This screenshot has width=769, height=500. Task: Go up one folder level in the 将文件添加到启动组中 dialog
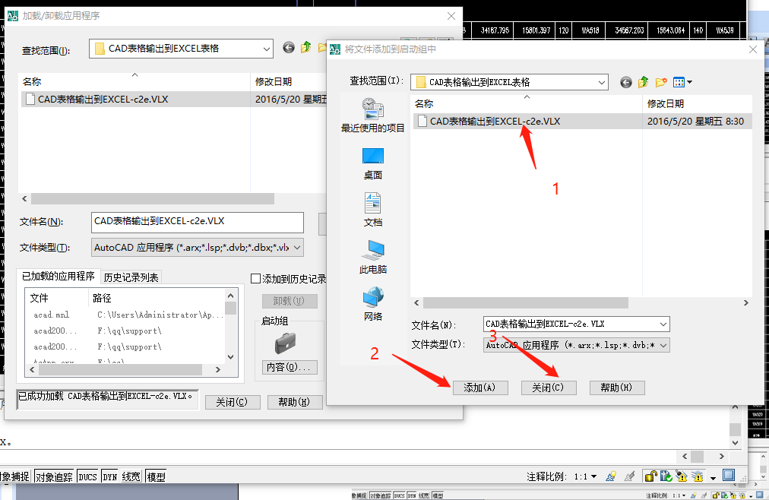click(643, 82)
